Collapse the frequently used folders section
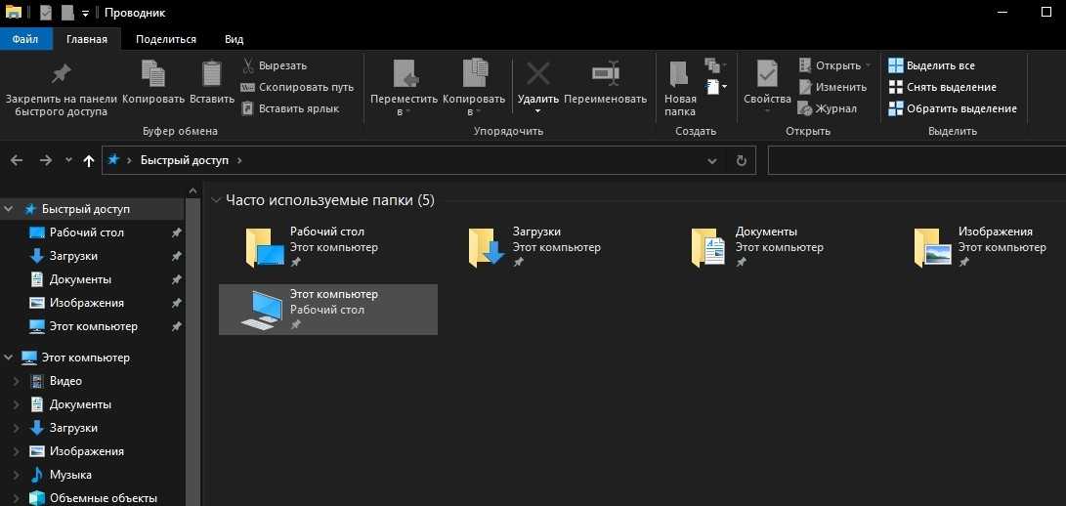The width and height of the screenshot is (1066, 506). (216, 200)
